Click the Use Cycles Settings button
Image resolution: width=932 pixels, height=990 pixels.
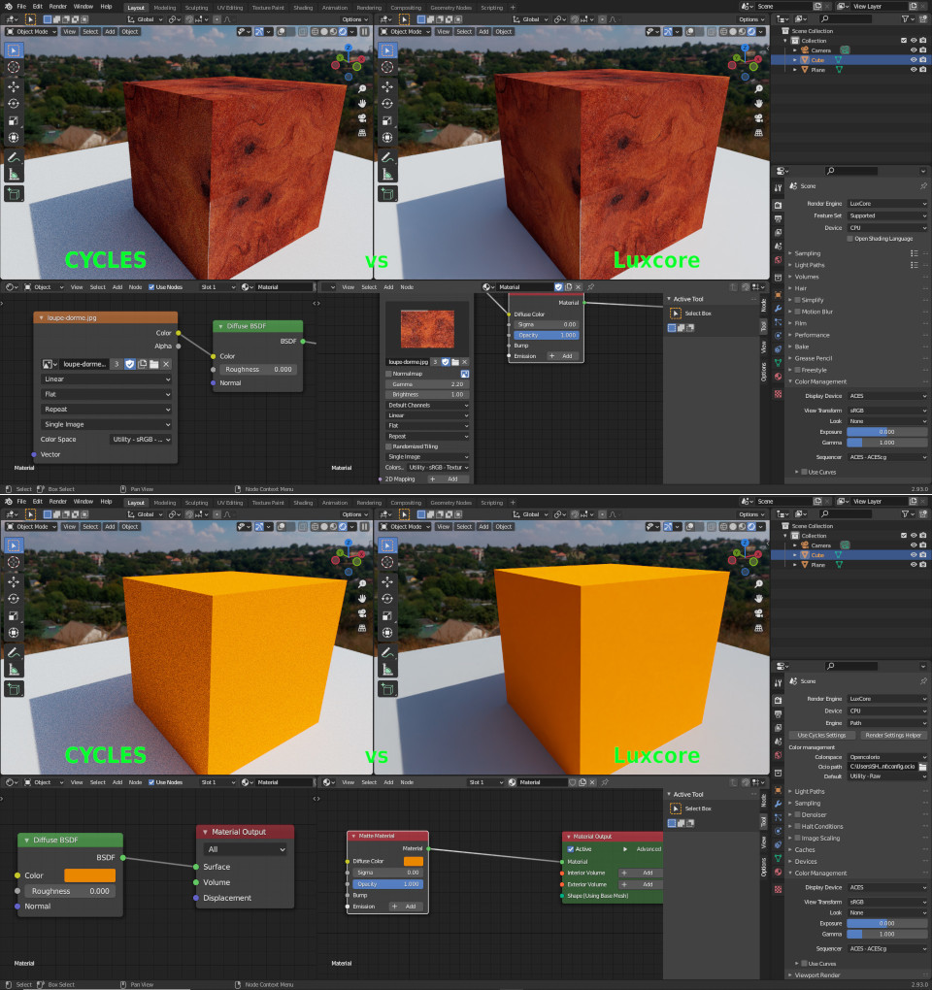[x=821, y=735]
